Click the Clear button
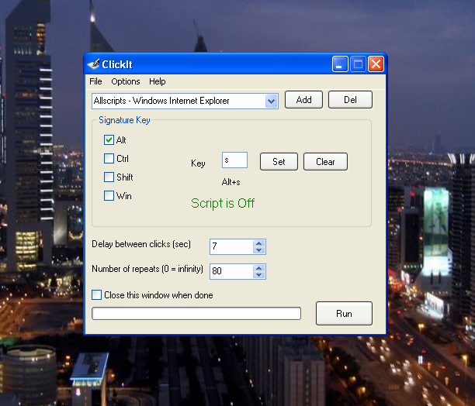The width and height of the screenshot is (475, 406). coord(325,162)
